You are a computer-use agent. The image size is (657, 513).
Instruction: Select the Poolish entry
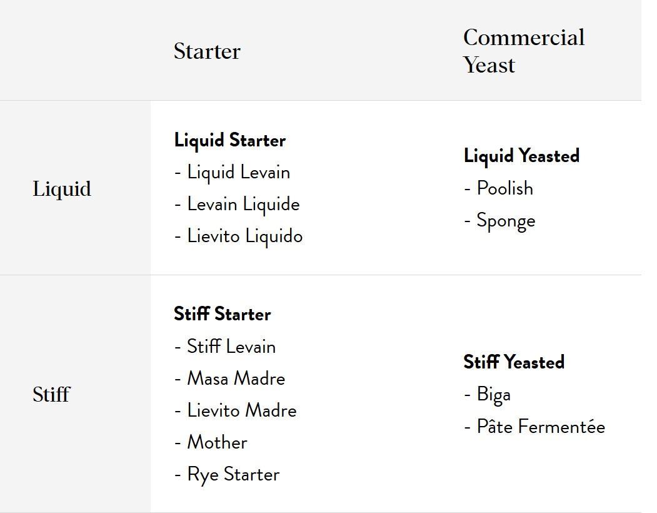point(504,188)
